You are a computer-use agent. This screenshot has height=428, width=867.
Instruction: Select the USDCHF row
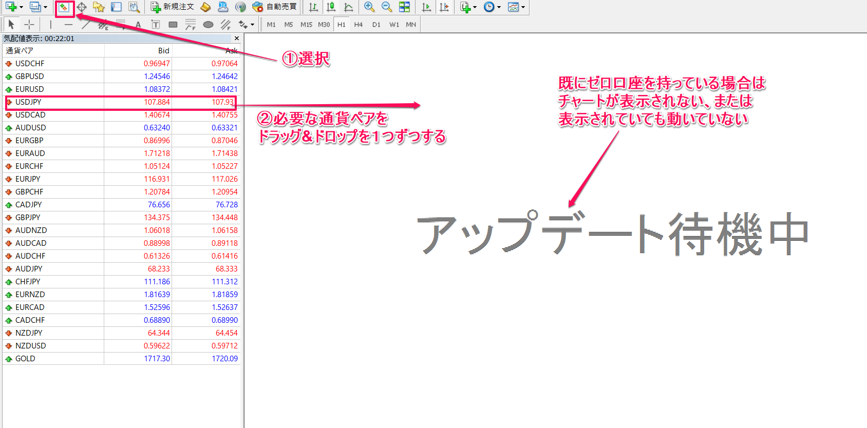[122, 64]
